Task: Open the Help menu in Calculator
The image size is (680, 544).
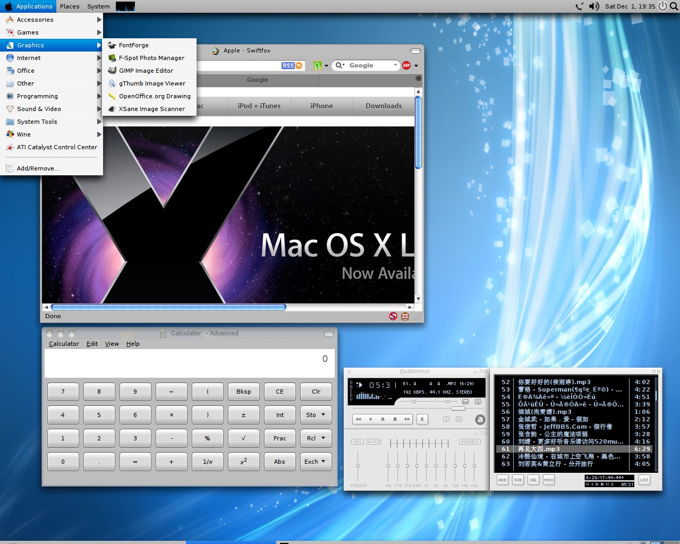Action: pos(133,344)
